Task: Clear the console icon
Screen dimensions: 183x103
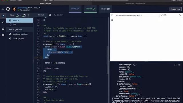Action: click(x=179, y=65)
